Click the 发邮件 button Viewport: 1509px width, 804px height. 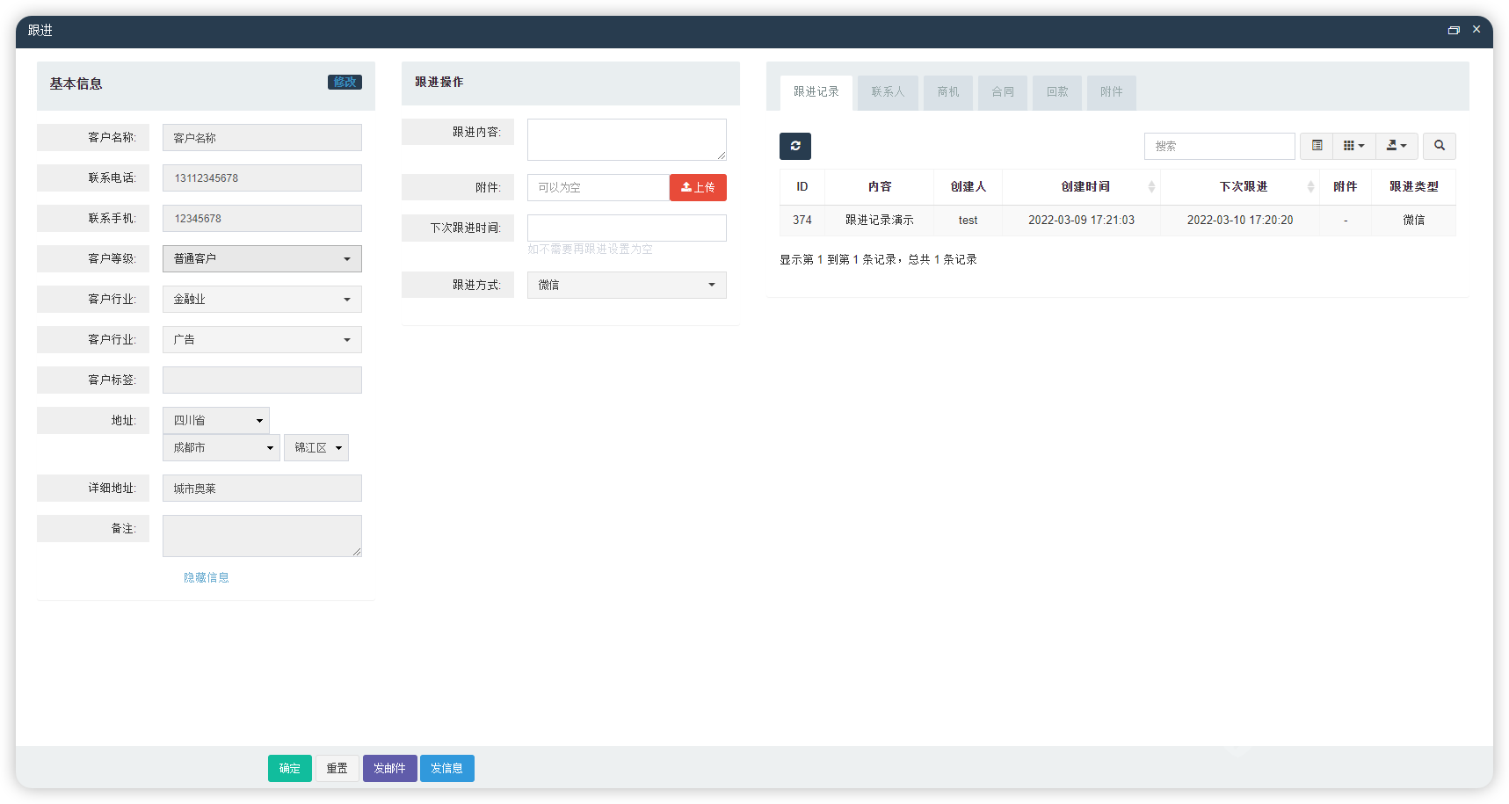pos(389,768)
